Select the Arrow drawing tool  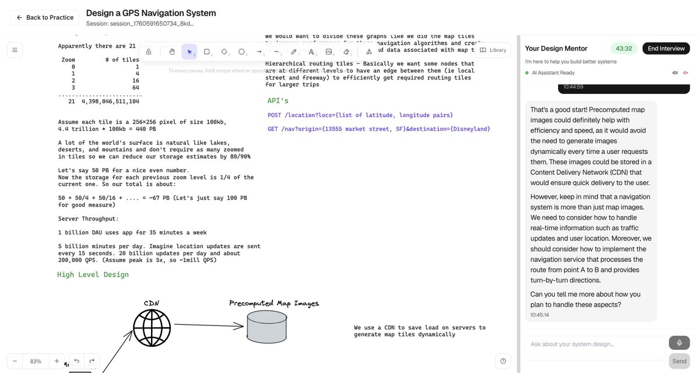(x=259, y=52)
